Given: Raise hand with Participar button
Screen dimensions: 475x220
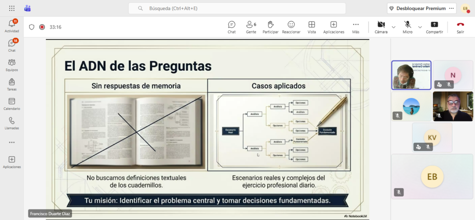Looking at the screenshot, I should [270, 27].
